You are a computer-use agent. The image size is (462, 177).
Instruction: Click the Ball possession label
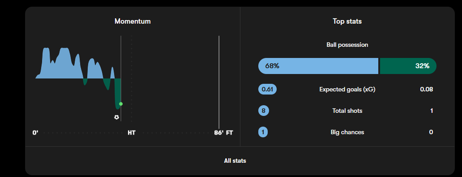[x=347, y=45]
